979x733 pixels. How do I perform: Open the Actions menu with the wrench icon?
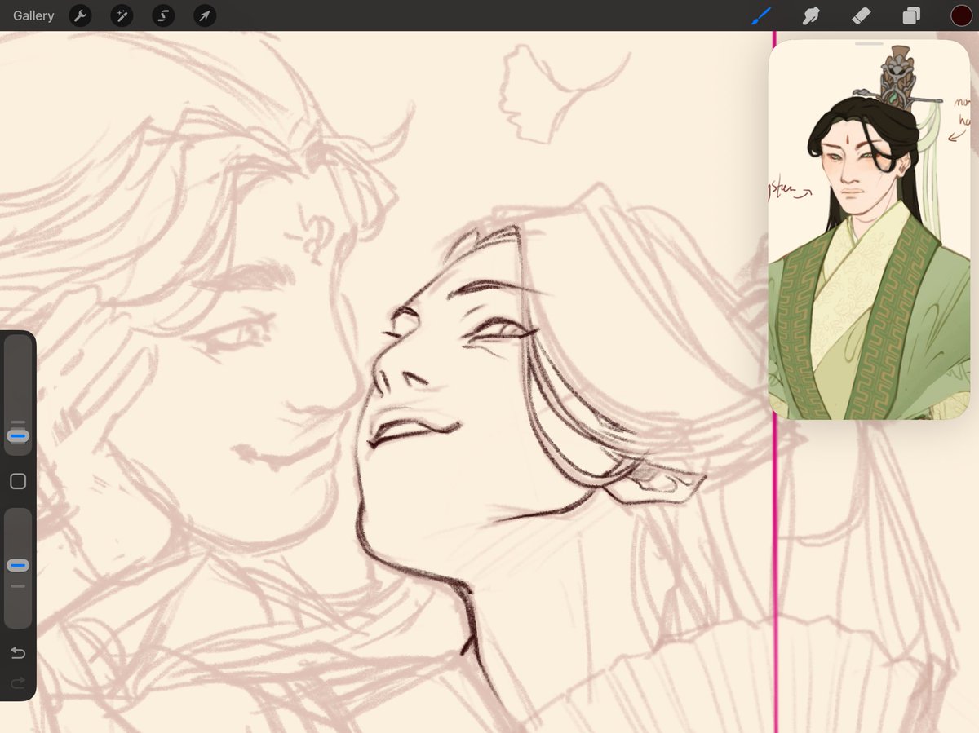(80, 15)
